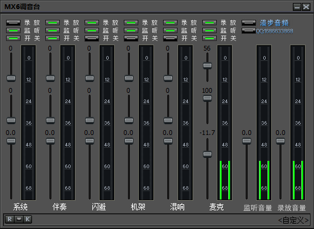Viewport: 314px width, 229px height.
Task: Click the 系统 channel name label
Action: pyautogui.click(x=21, y=207)
